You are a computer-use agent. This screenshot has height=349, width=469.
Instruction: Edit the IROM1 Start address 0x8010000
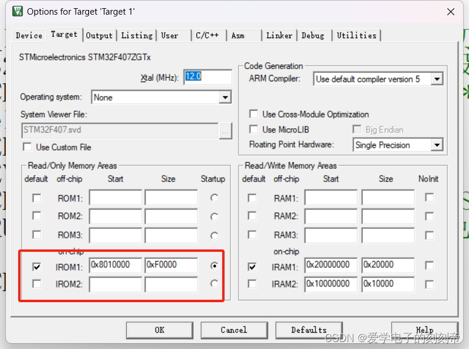[x=115, y=265]
